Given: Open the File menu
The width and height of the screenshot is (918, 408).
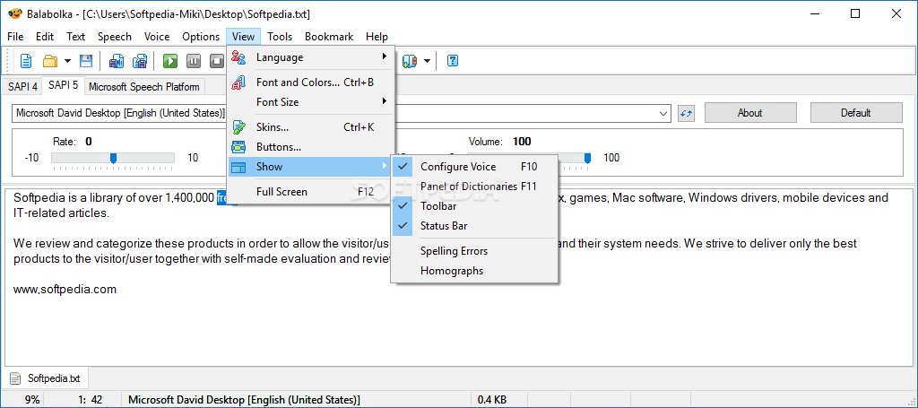Looking at the screenshot, I should coord(16,36).
